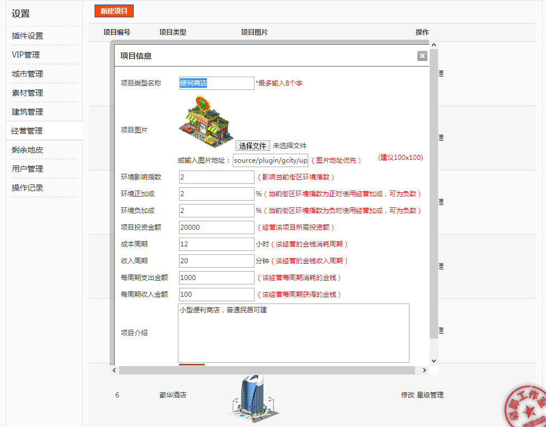This screenshot has height=427, width=546.
Task: Open 插件设置 in the sidebar
Action: (27, 36)
